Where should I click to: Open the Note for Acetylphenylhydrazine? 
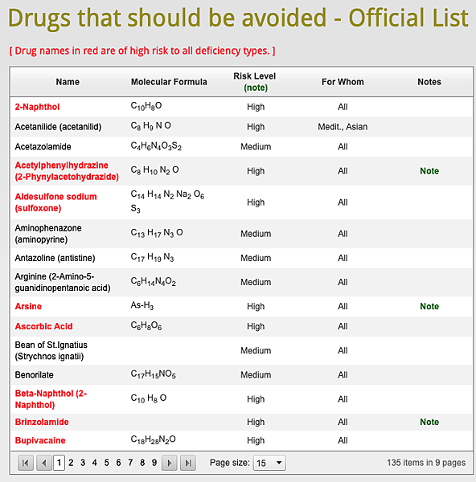[x=429, y=171]
